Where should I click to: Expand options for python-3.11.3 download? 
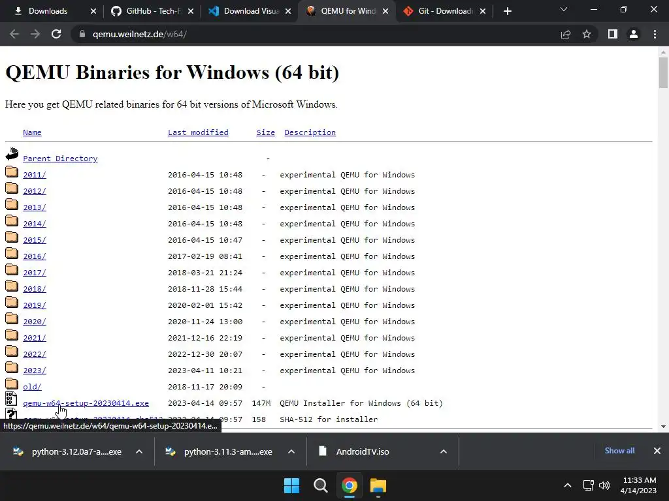click(x=291, y=451)
